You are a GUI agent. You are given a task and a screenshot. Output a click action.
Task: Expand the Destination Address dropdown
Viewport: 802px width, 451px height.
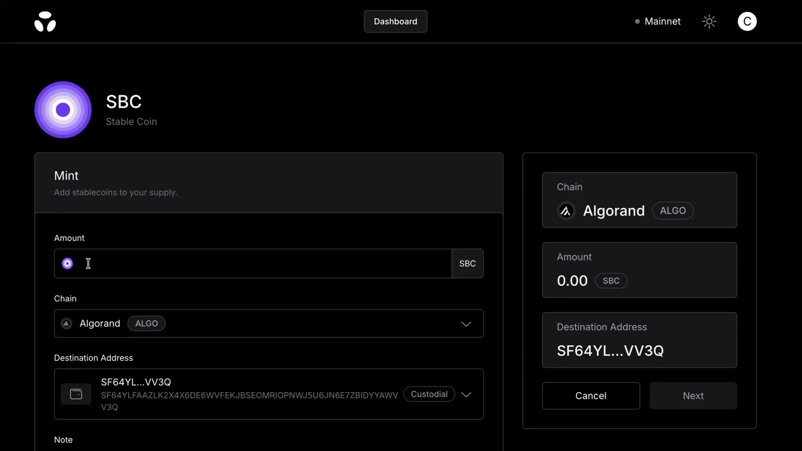click(466, 394)
